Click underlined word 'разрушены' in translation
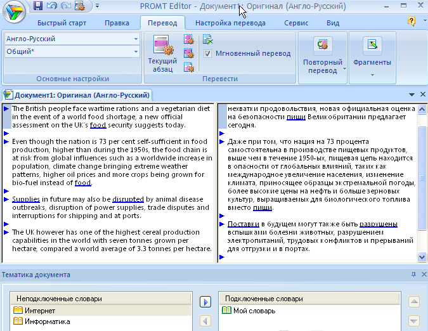The width and height of the screenshot is (428, 331). [x=379, y=224]
